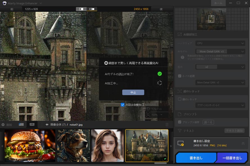Switch thumbnails to filmstrip view
The image size is (250, 166).
point(32,124)
